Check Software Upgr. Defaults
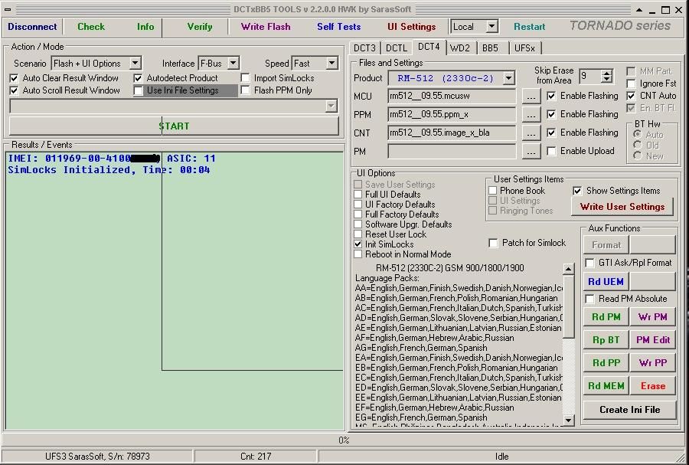The image size is (689, 465). [x=358, y=224]
